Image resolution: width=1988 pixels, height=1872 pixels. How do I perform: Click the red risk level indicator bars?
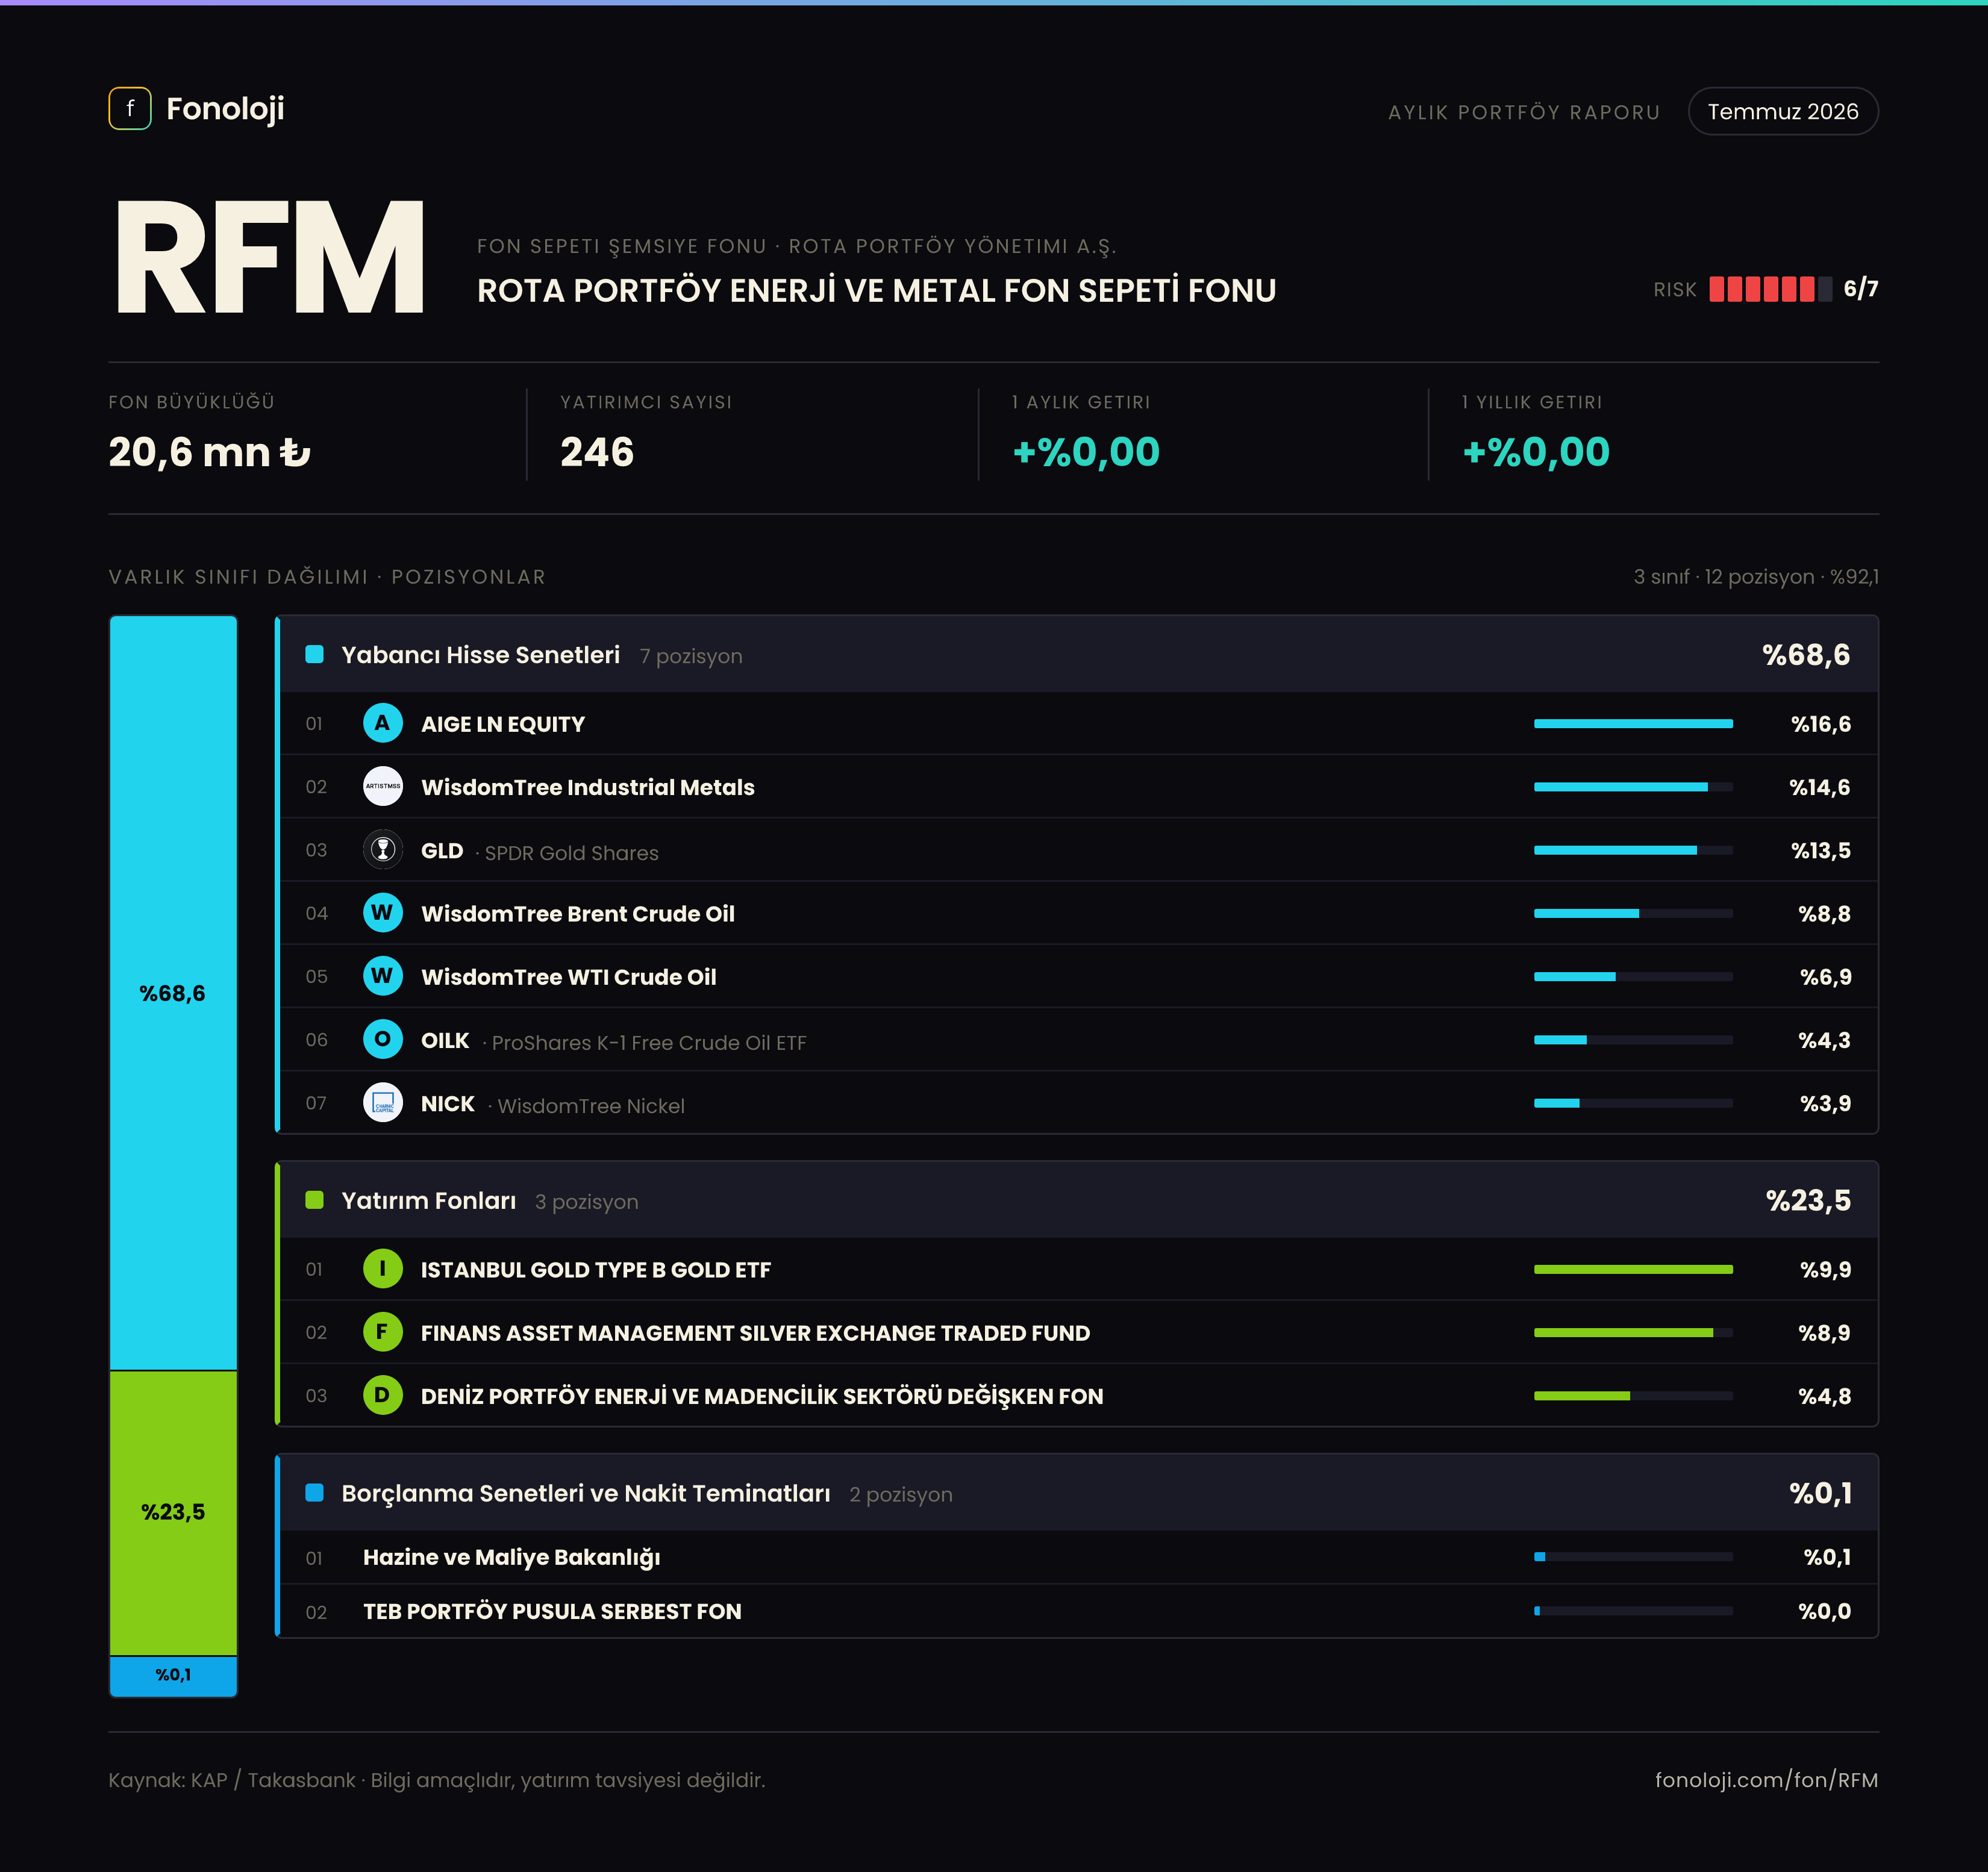pyautogui.click(x=1770, y=289)
